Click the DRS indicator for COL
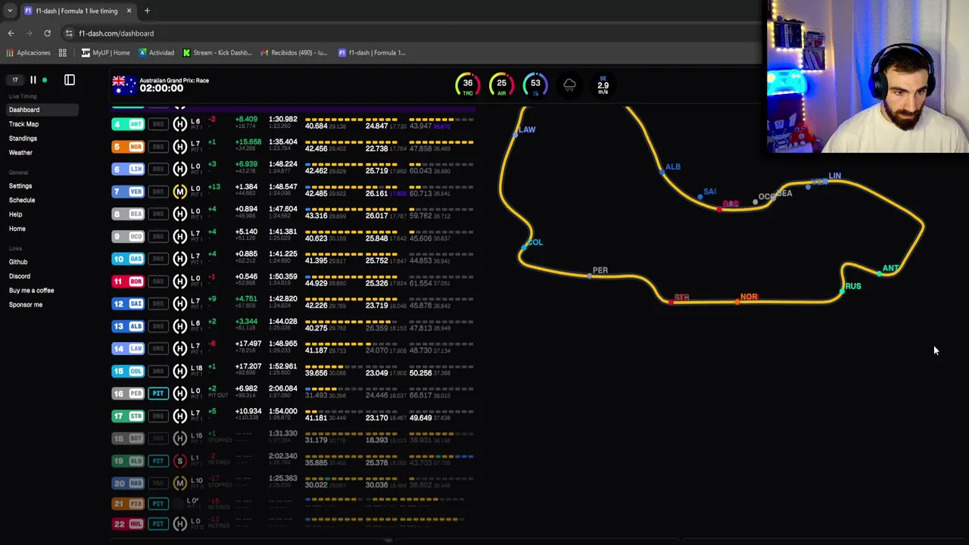The image size is (969, 545). point(158,371)
